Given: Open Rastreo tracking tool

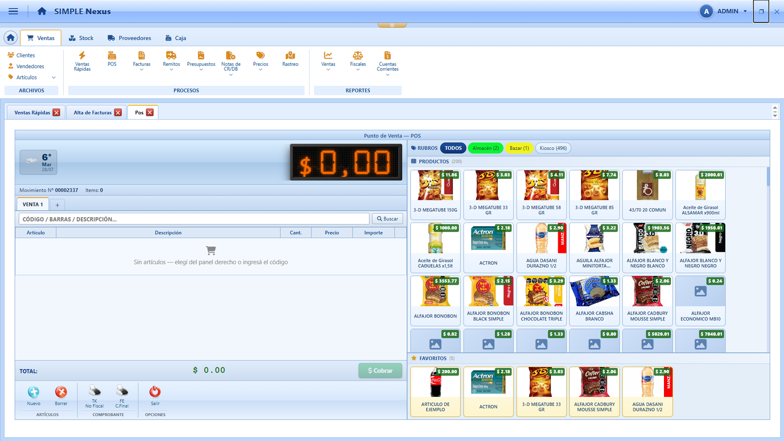Looking at the screenshot, I should [x=291, y=59].
